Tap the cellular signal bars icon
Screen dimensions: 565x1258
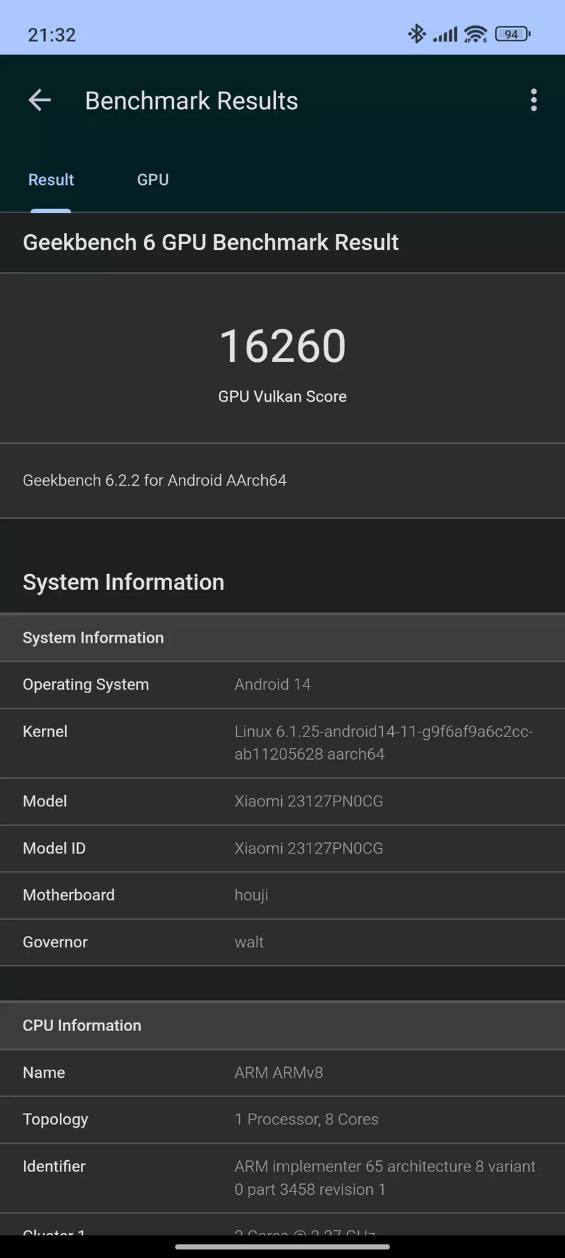[x=445, y=34]
